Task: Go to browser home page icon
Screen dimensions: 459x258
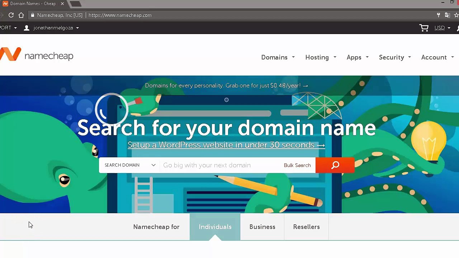Action: pyautogui.click(x=21, y=15)
